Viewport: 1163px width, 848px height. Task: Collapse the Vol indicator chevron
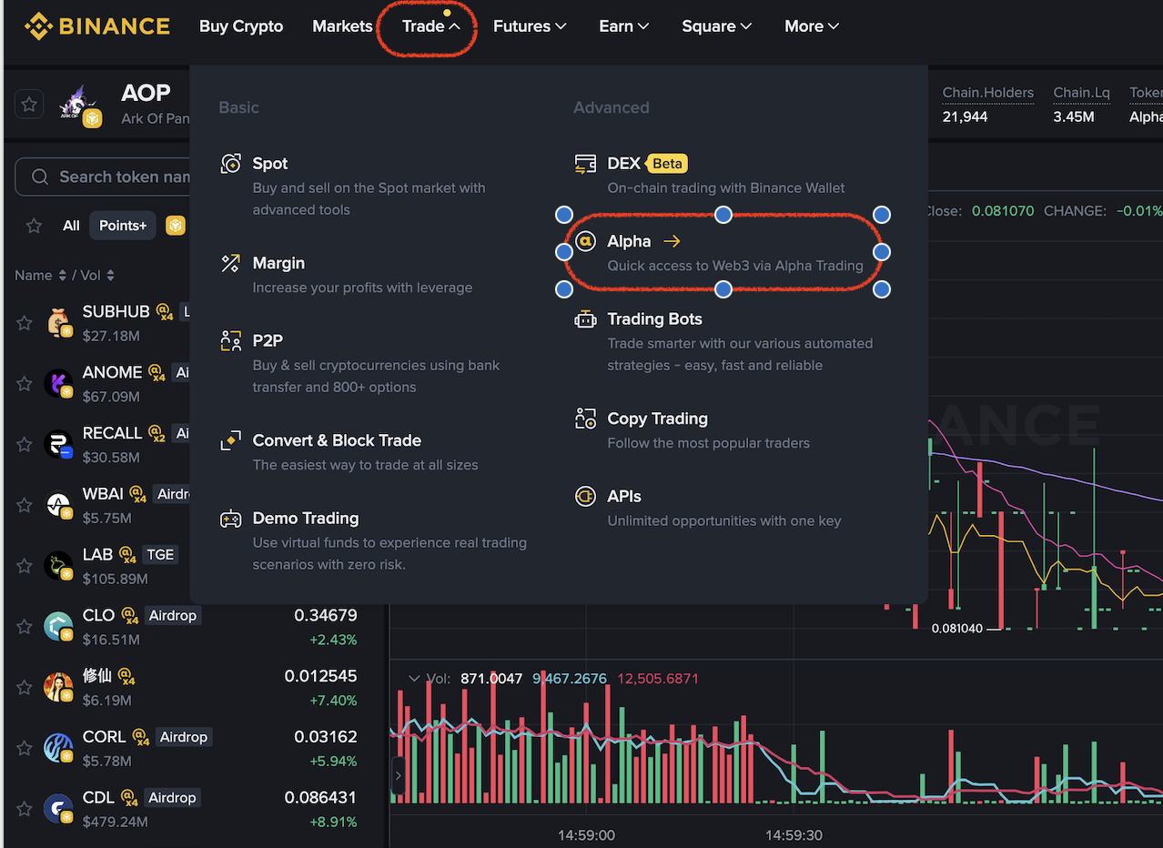414,679
